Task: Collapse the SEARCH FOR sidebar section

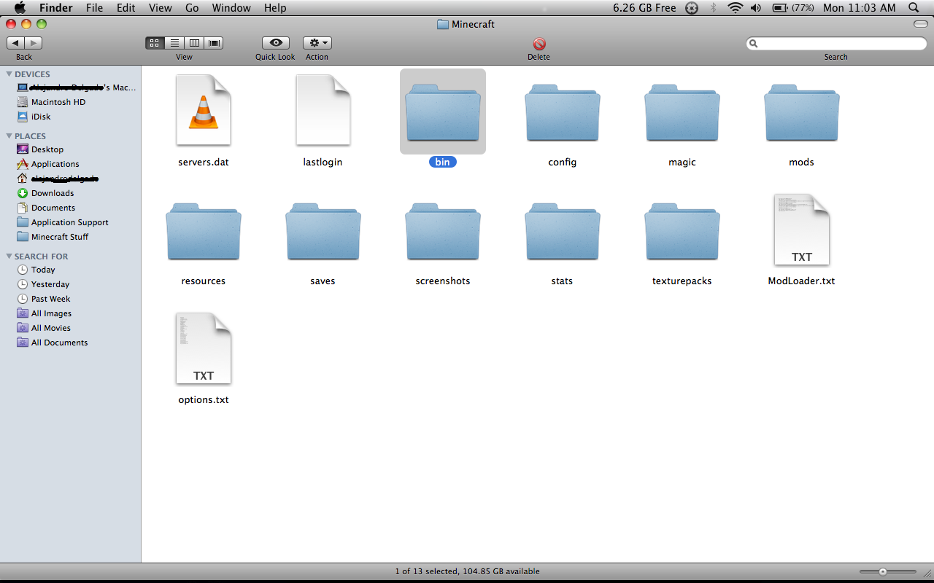Action: pyautogui.click(x=9, y=257)
